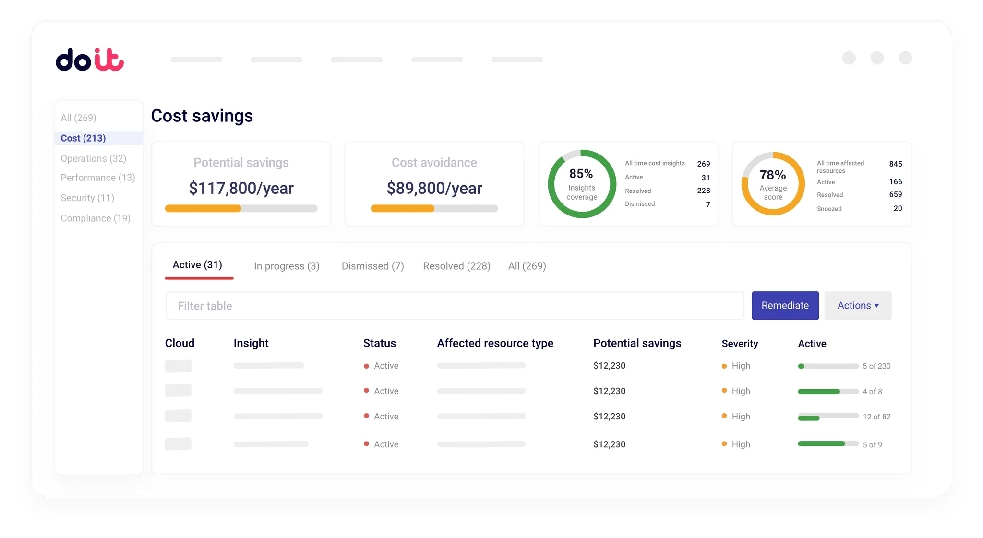983x538 pixels.
Task: Open Security (11) category
Action: coord(87,198)
